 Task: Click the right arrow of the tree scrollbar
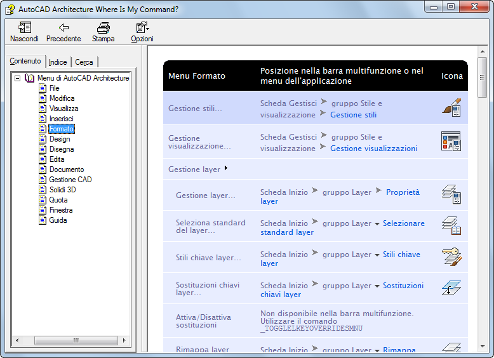pos(124,340)
